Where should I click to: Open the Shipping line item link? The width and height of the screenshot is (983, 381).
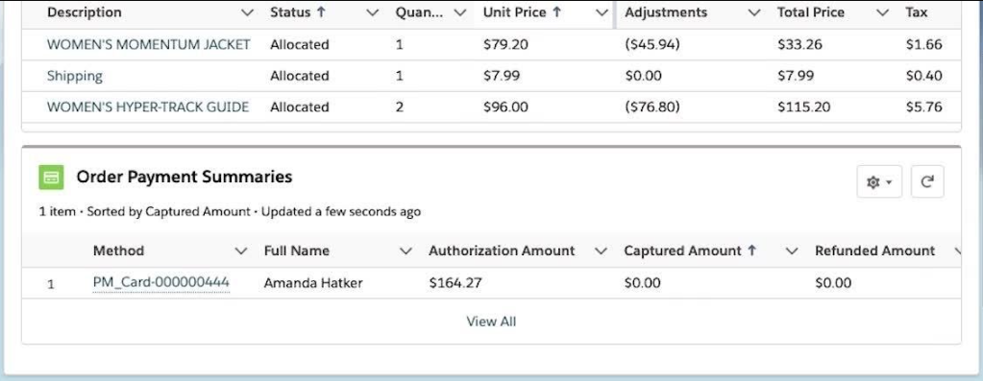click(x=75, y=76)
